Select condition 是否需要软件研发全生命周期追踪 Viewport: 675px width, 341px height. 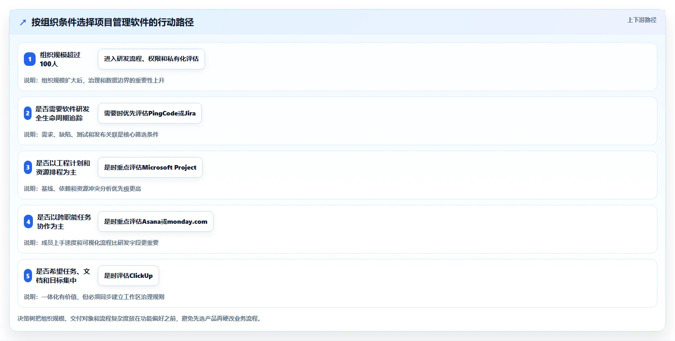tap(63, 113)
